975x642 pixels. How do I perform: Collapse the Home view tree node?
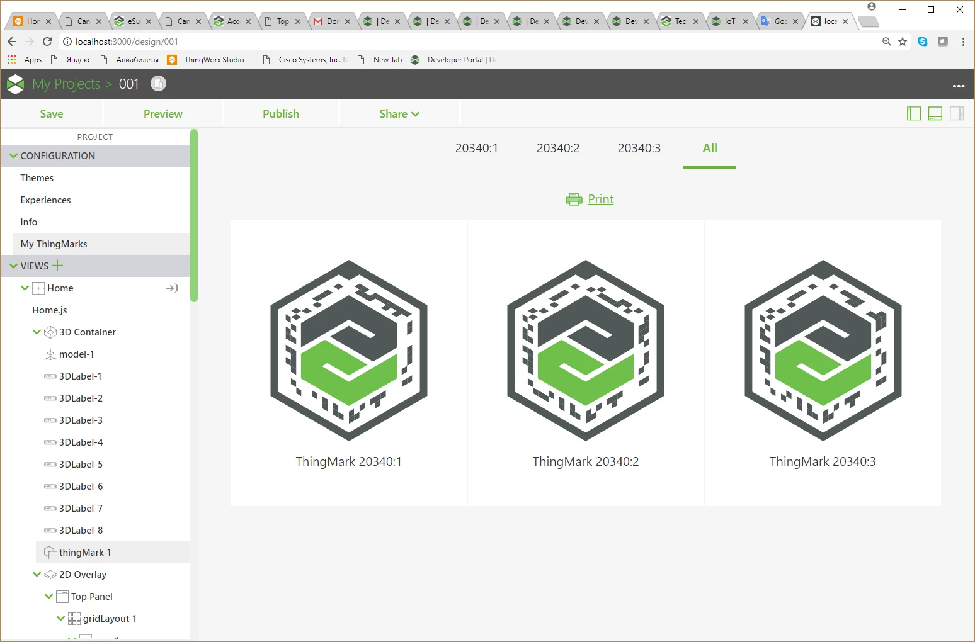pos(25,288)
